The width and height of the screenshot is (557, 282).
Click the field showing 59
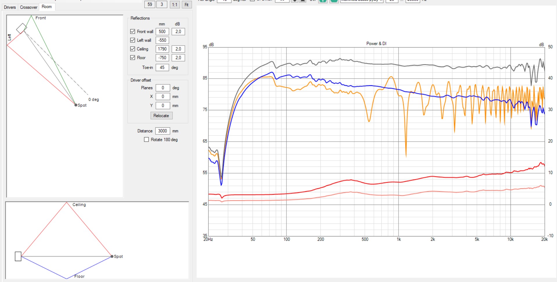(x=150, y=4)
